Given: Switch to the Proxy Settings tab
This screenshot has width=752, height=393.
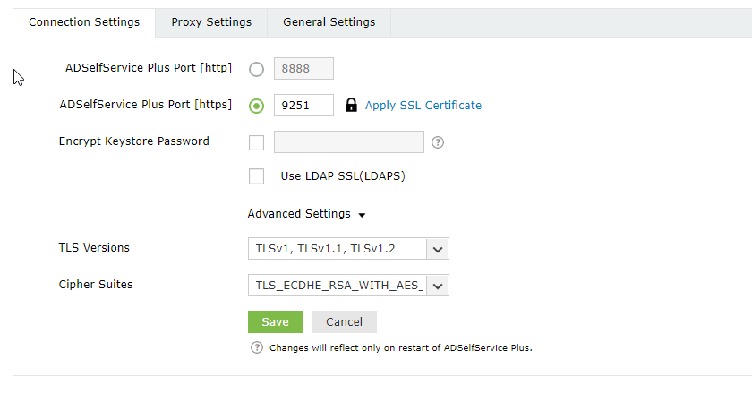Looking at the screenshot, I should pos(211,22).
